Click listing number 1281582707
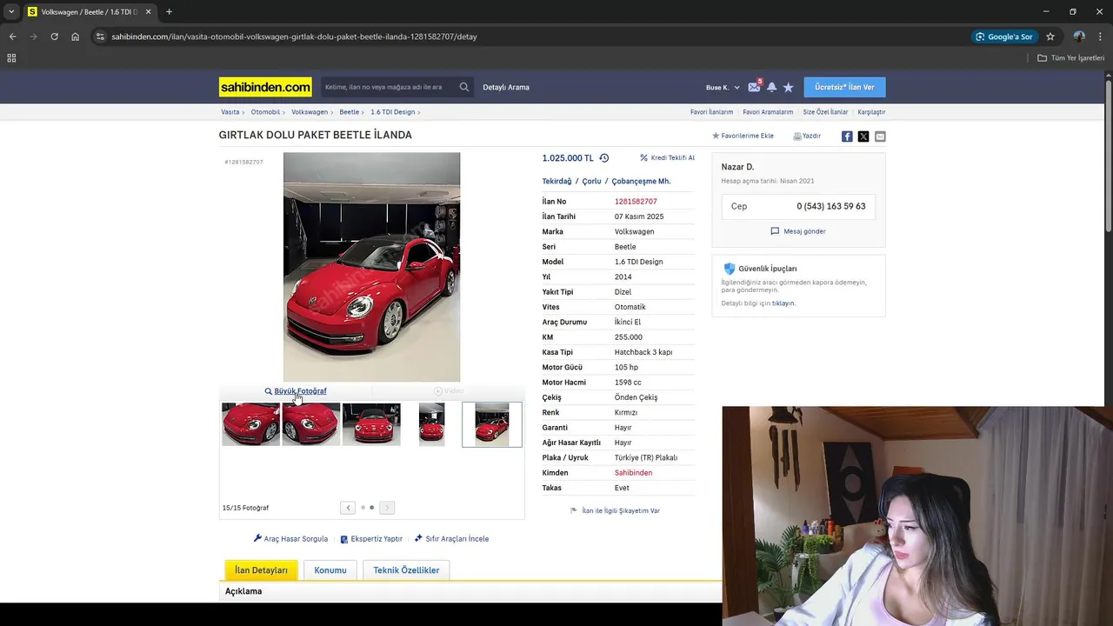This screenshot has width=1113, height=626. click(x=636, y=202)
